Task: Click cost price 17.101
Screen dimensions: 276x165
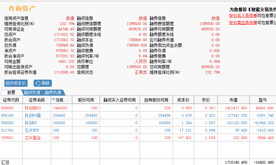Action: click(x=185, y=130)
